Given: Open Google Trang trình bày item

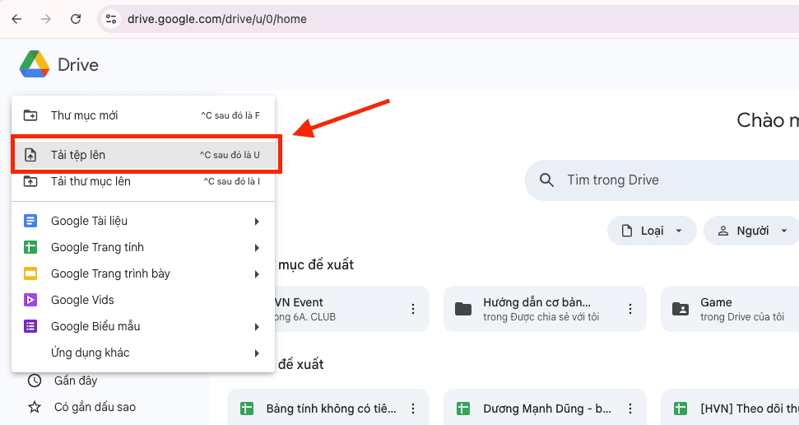Looking at the screenshot, I should [x=143, y=274].
